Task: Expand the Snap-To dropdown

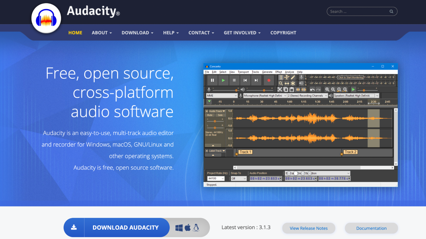Action: coord(238,179)
